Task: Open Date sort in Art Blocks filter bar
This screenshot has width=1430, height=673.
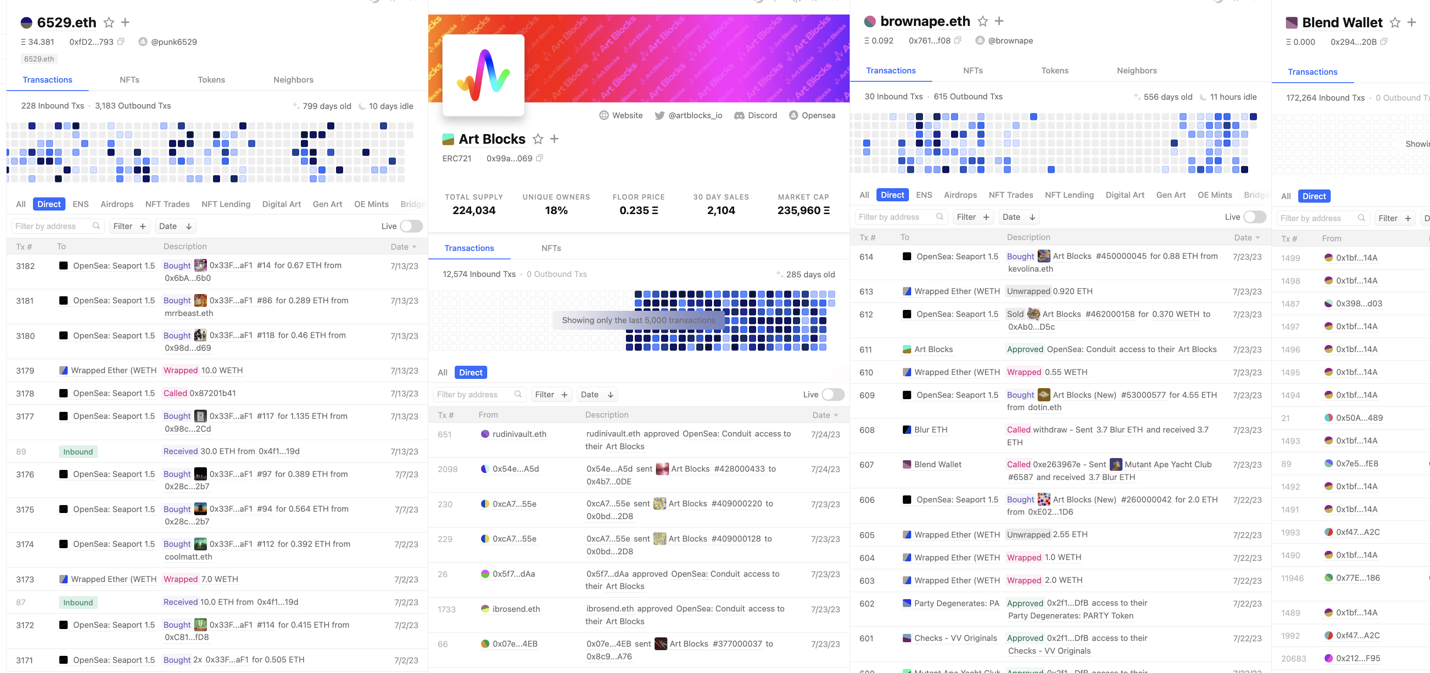Action: [597, 394]
